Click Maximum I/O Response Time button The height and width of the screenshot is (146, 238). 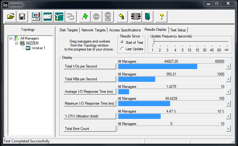(90, 103)
